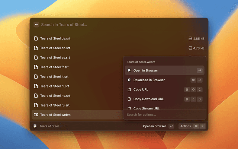Click the back arrow button
This screenshot has width=238, height=149.
coord(36,25)
